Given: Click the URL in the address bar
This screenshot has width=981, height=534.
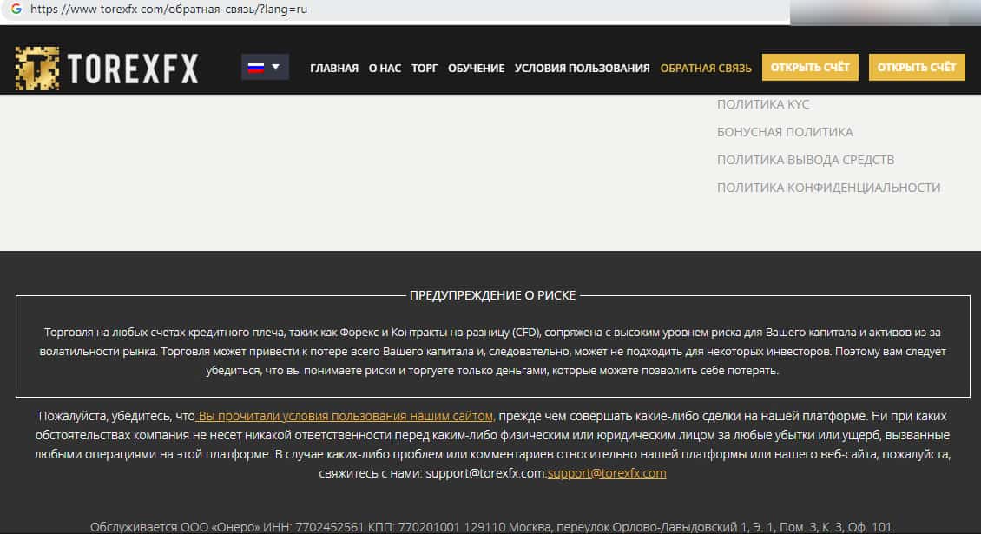Looking at the screenshot, I should point(169,10).
